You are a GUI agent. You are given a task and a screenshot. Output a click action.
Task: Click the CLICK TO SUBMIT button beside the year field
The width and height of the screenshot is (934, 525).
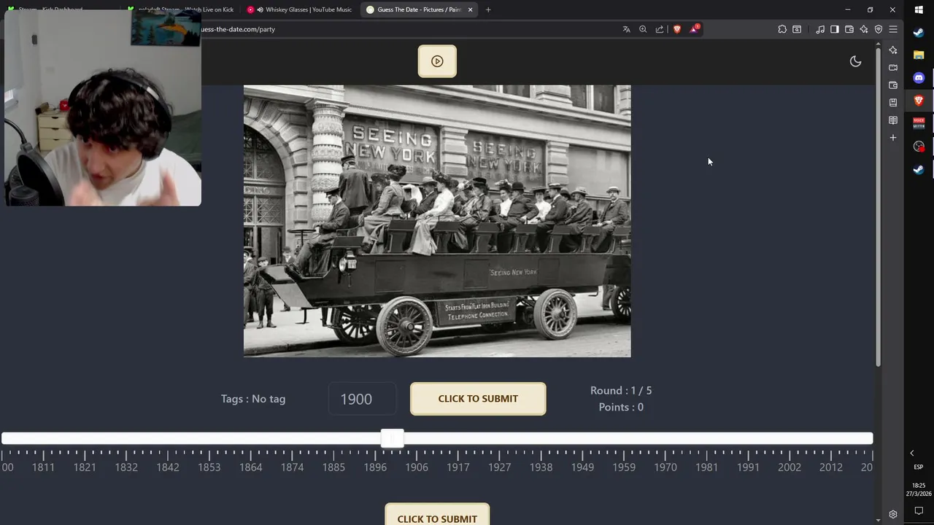478,399
